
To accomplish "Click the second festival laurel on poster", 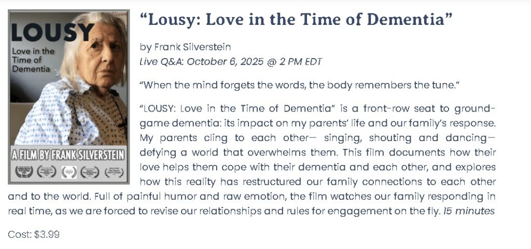I will click(46, 172).
